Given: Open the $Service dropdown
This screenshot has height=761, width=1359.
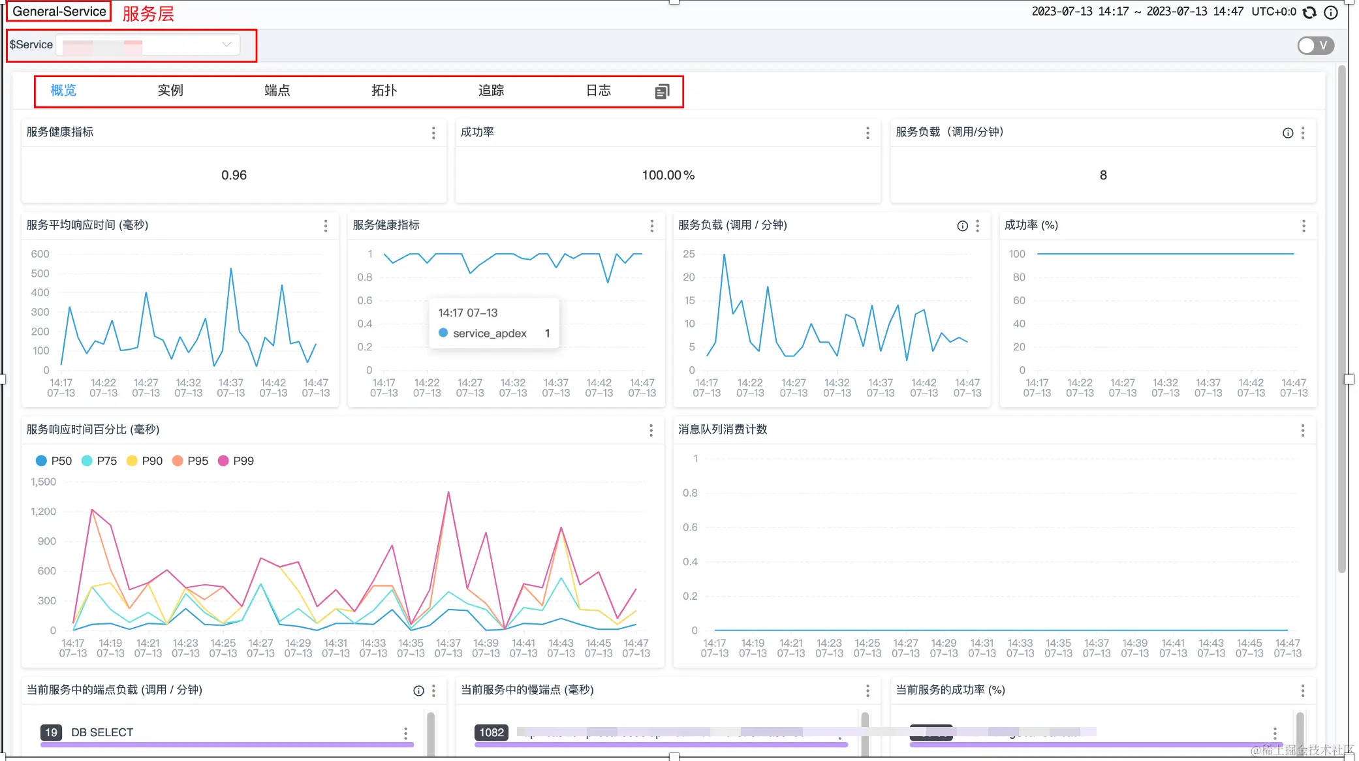Looking at the screenshot, I should [x=148, y=44].
